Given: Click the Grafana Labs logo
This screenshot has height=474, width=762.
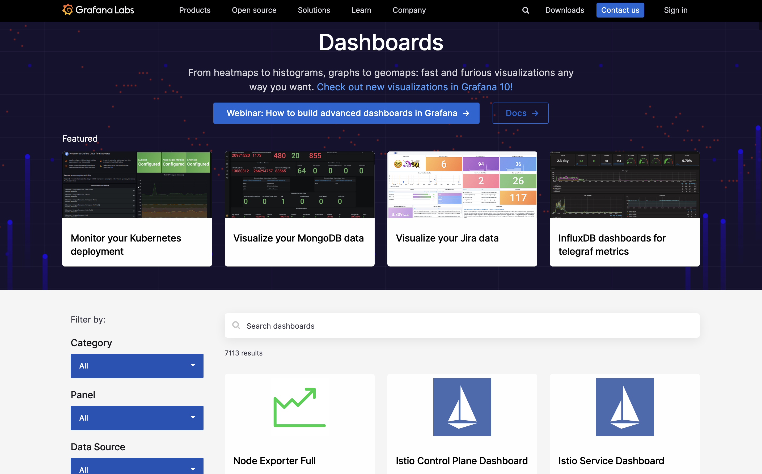Looking at the screenshot, I should [x=98, y=10].
